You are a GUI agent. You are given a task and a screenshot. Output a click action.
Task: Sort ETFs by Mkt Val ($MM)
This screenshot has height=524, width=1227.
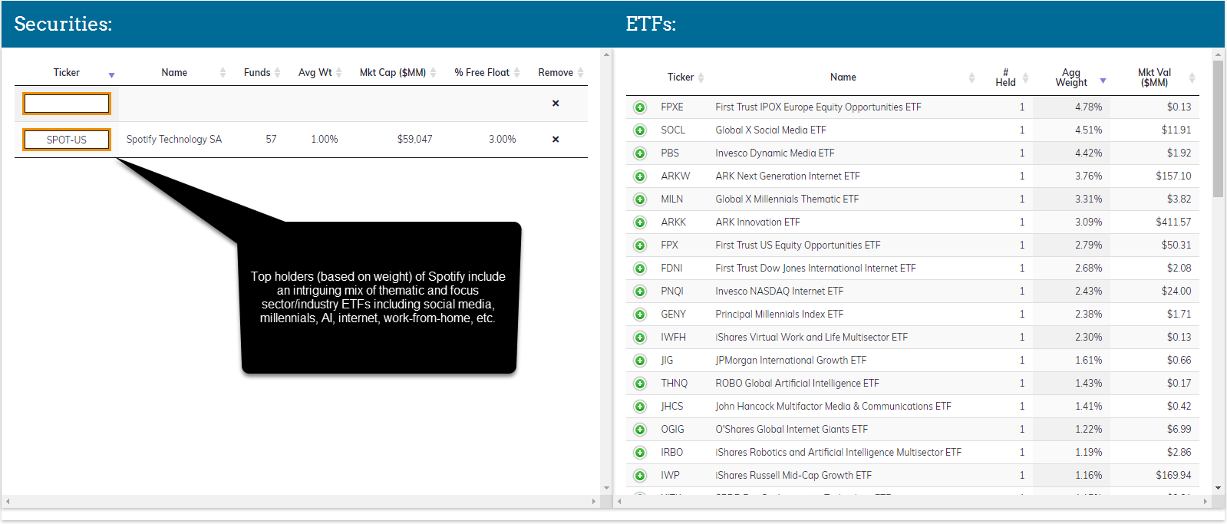[1154, 77]
